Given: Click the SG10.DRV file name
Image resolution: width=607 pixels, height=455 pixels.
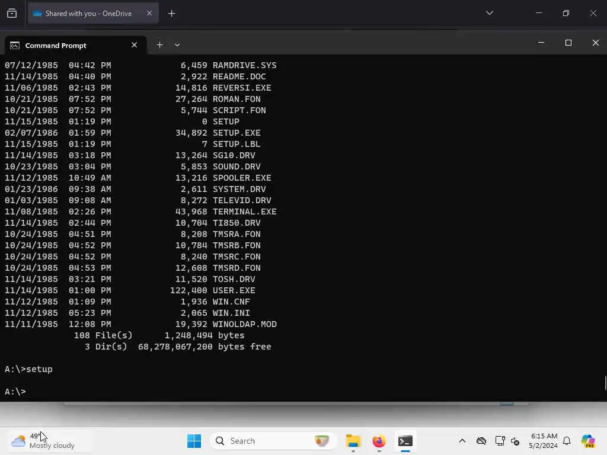Looking at the screenshot, I should click(234, 155).
